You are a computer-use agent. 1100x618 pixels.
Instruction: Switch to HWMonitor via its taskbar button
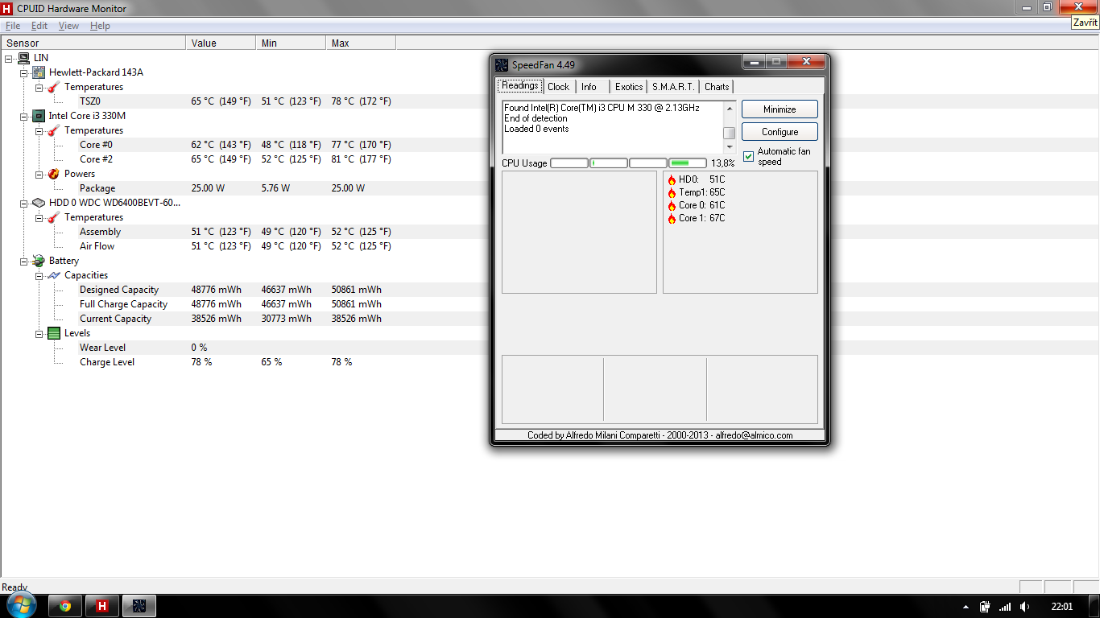point(102,606)
